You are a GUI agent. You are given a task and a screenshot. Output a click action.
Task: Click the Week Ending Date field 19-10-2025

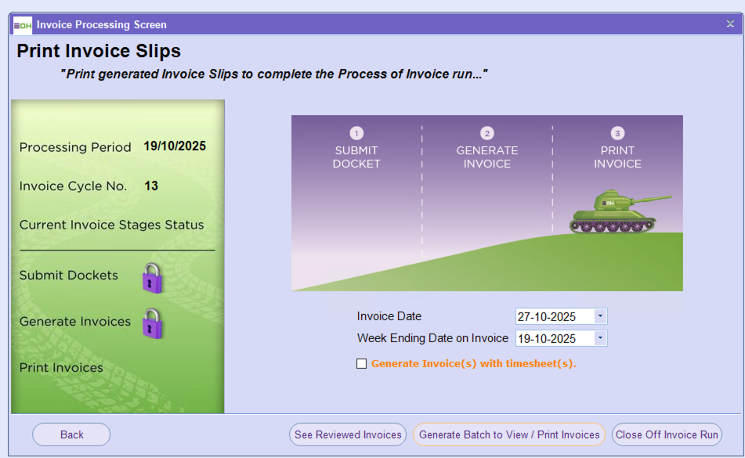(x=552, y=338)
